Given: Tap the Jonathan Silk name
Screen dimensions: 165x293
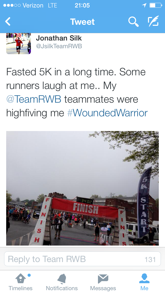Looking at the screenshot, I should click(x=59, y=38).
